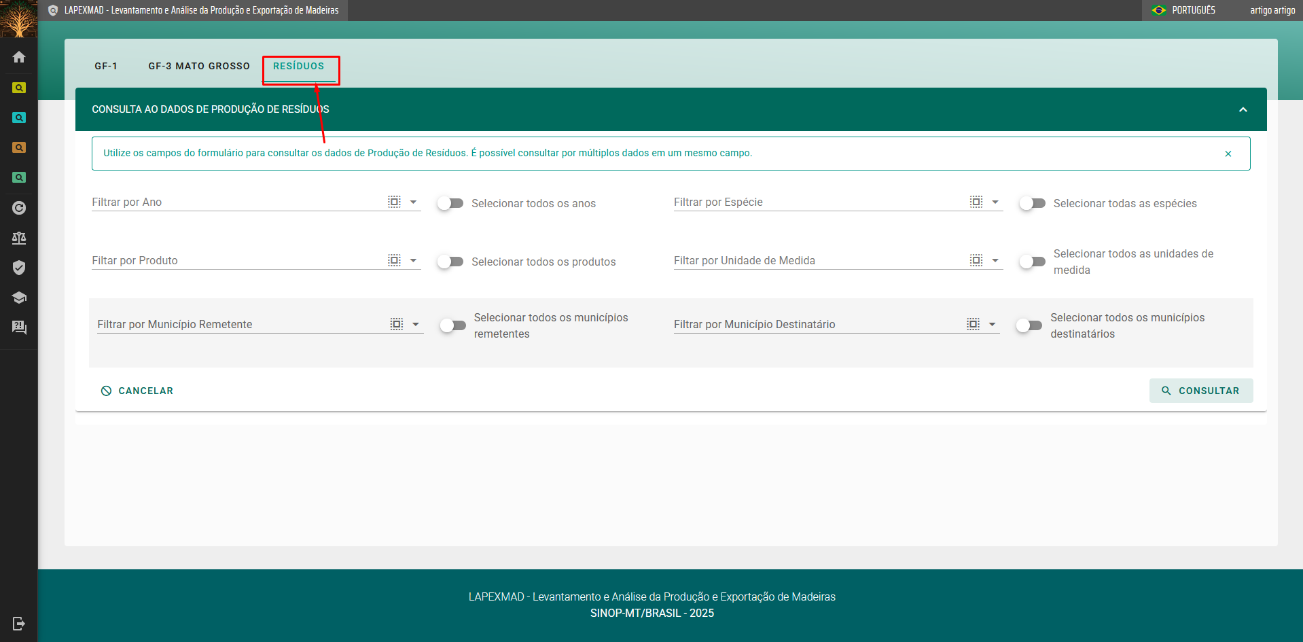This screenshot has height=642, width=1303.
Task: Expand the 'Filtrar por Unidade de Medida' dropdown
Action: pyautogui.click(x=995, y=261)
